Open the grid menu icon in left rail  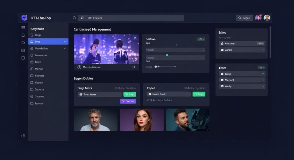click(x=23, y=28)
